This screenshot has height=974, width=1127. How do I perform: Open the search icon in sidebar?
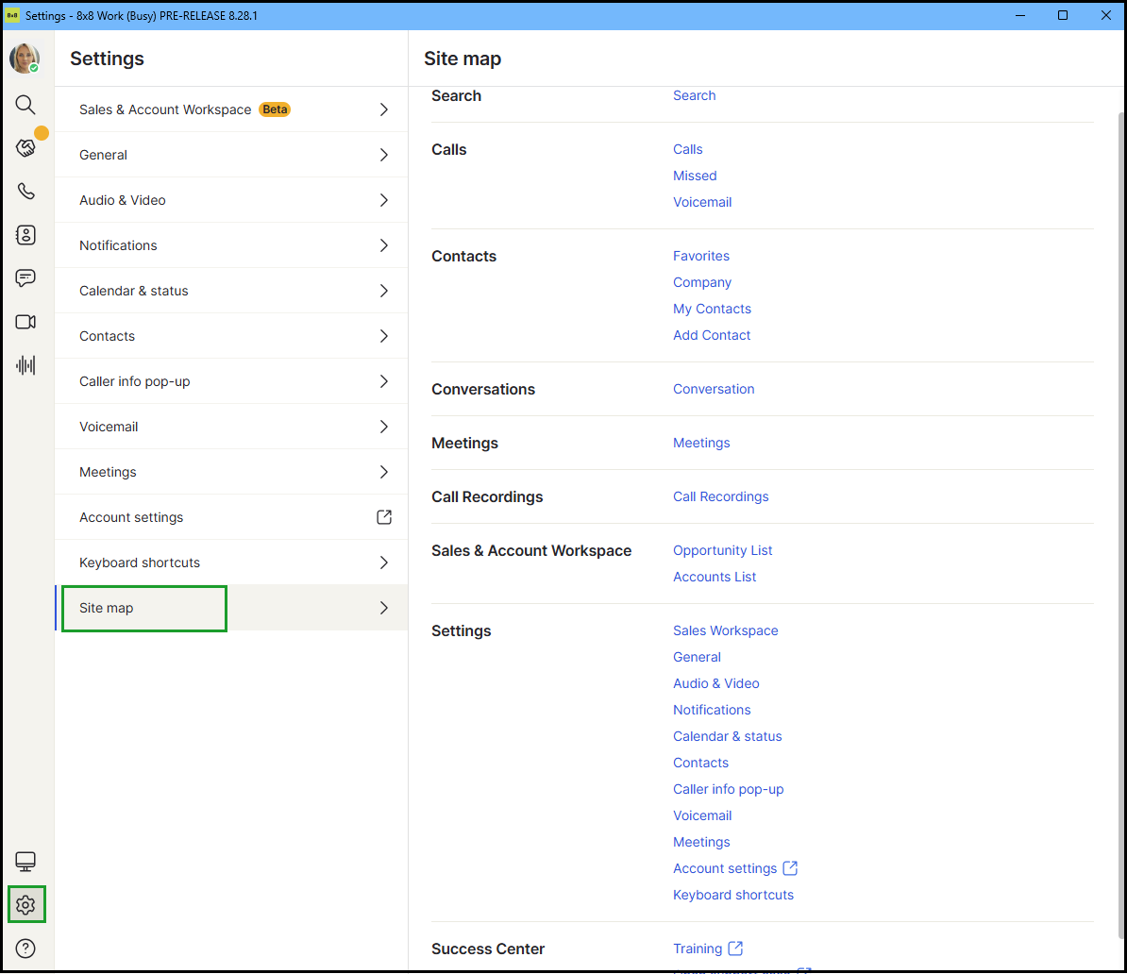pos(25,105)
